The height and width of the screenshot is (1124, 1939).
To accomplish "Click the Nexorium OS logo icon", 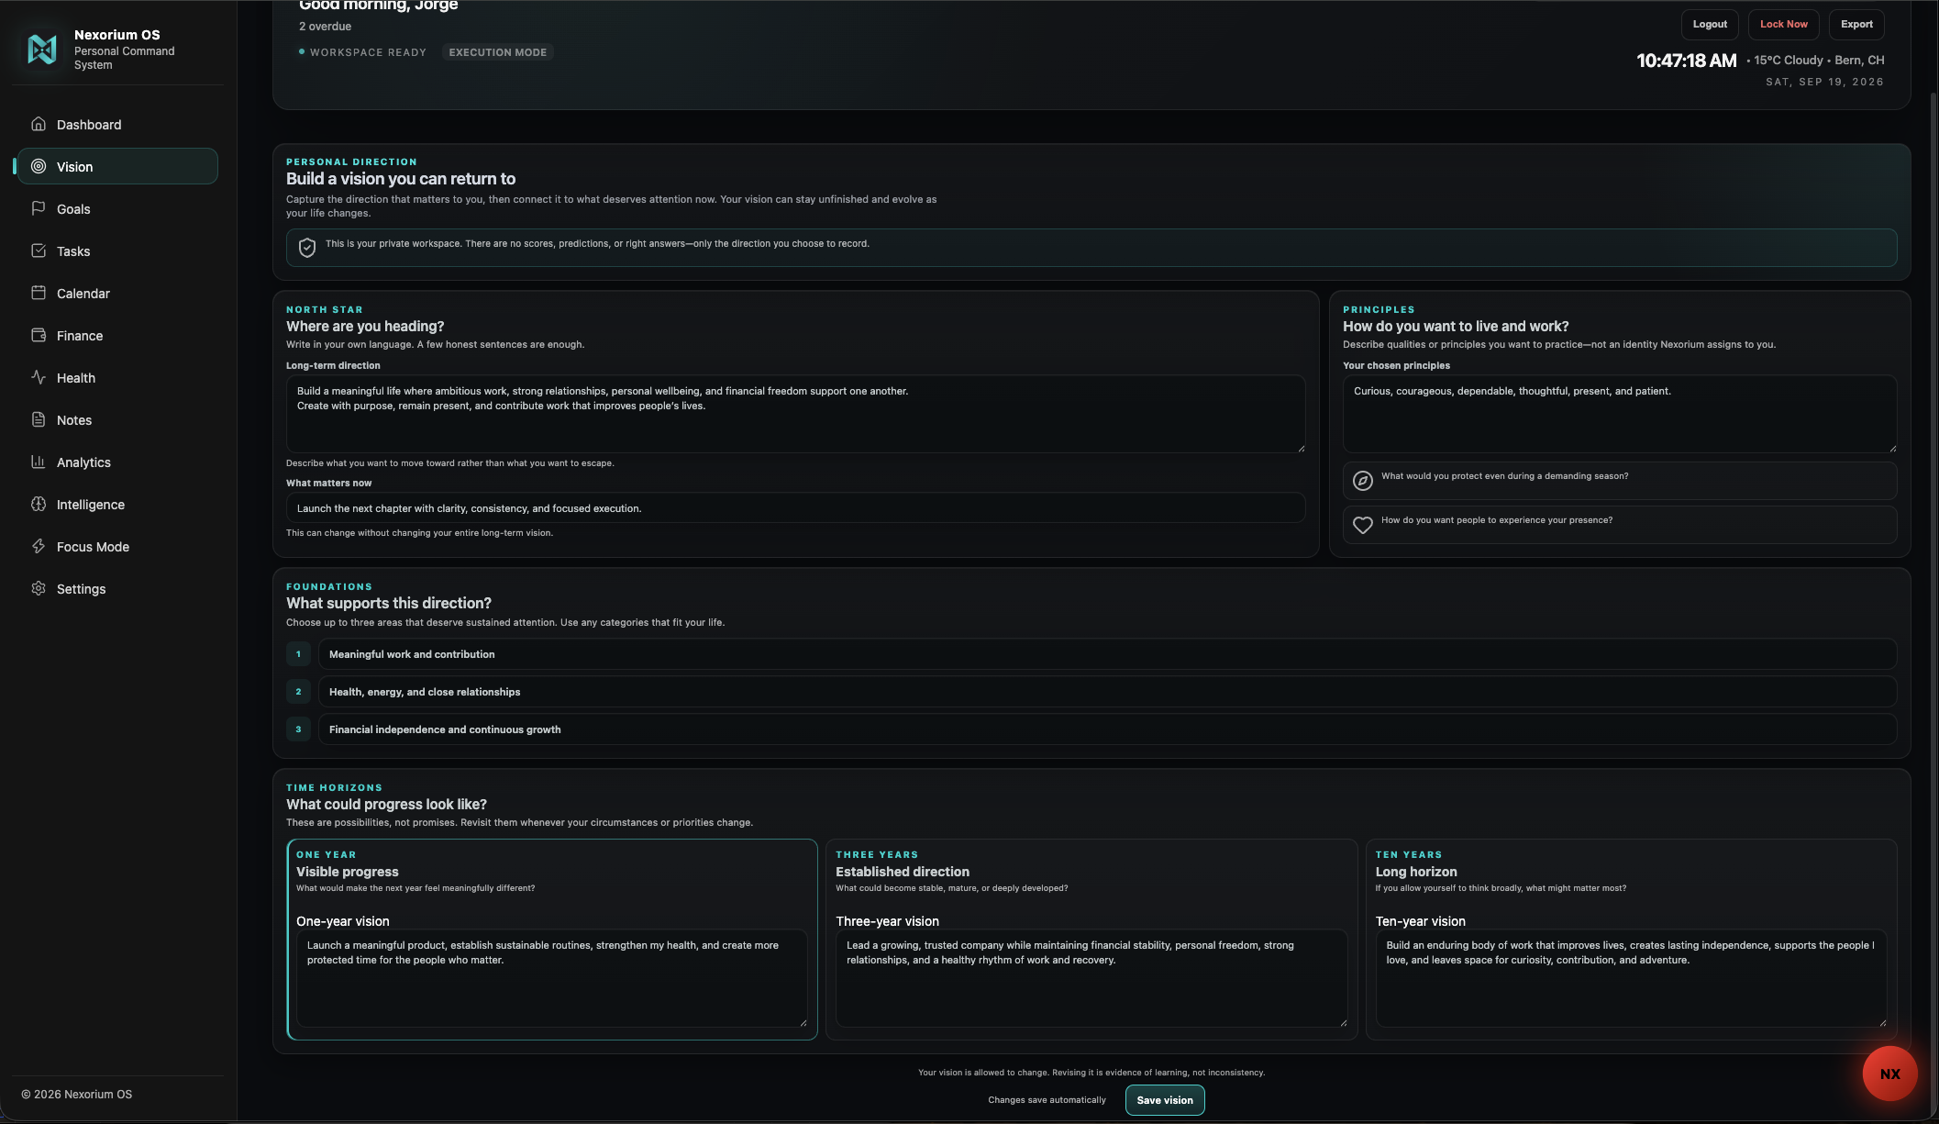I will [42, 49].
